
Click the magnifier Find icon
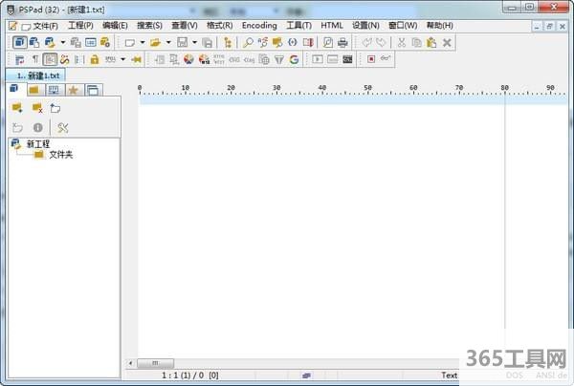[x=248, y=43]
